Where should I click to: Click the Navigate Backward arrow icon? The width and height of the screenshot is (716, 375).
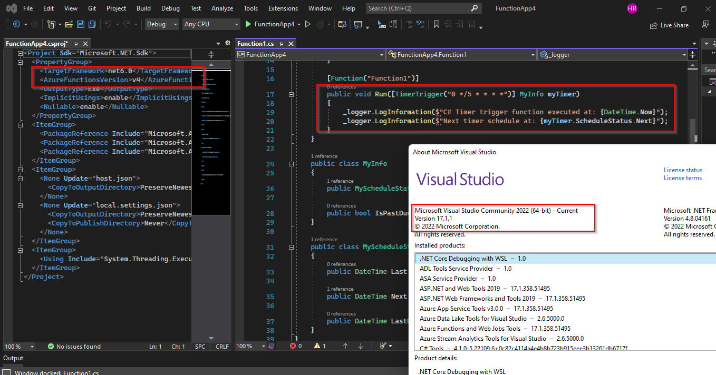16,24
